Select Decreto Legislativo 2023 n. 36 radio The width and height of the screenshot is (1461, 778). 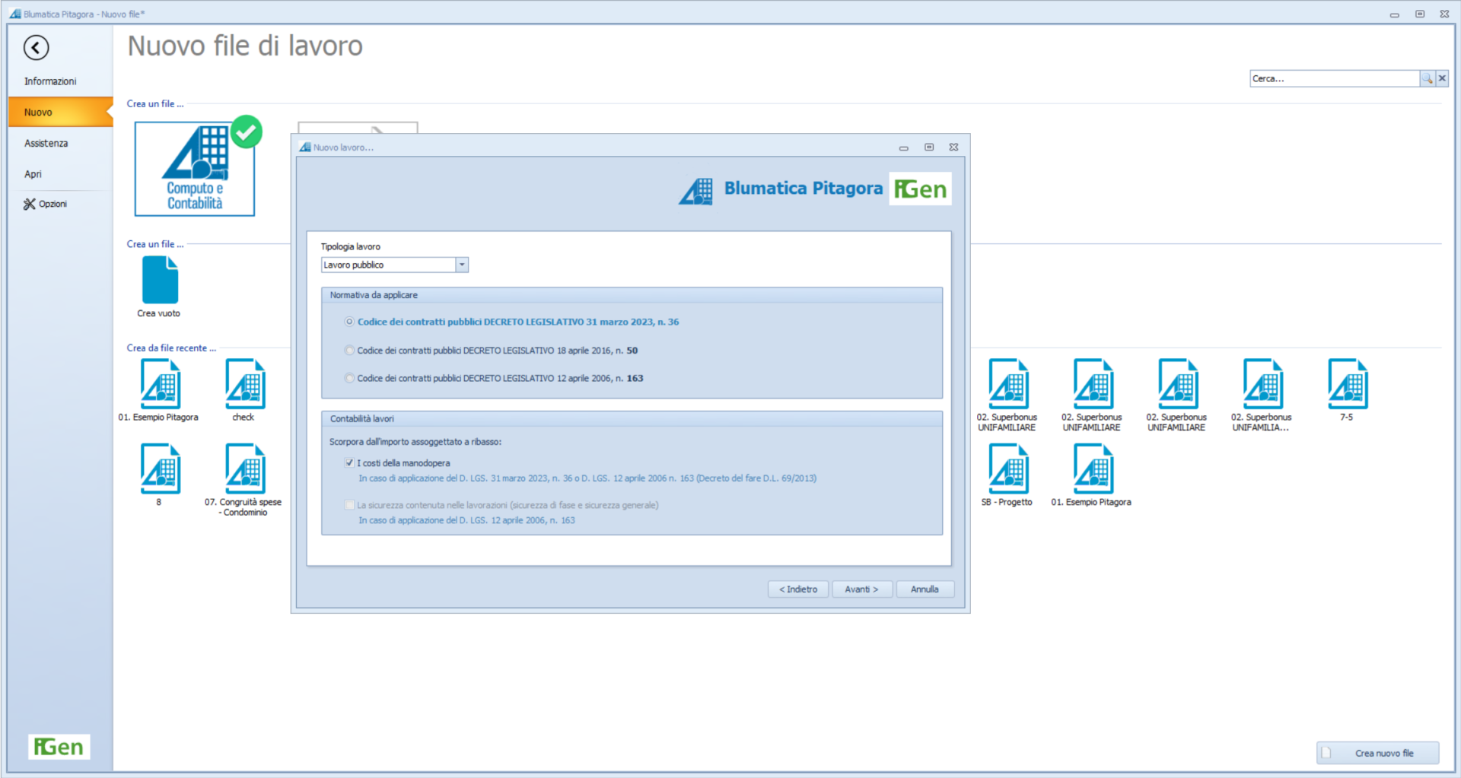pyautogui.click(x=349, y=322)
